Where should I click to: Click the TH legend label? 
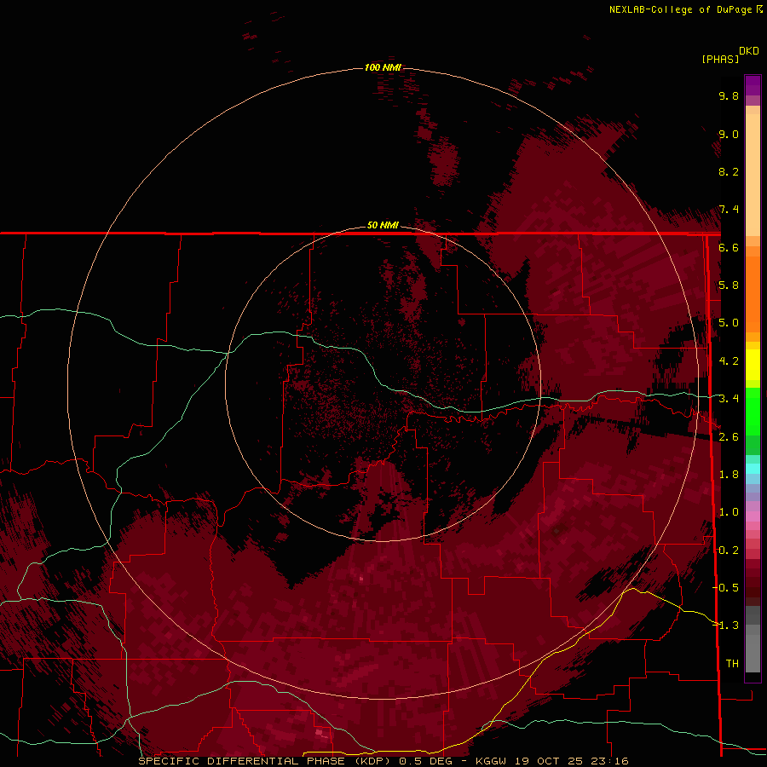(732, 664)
